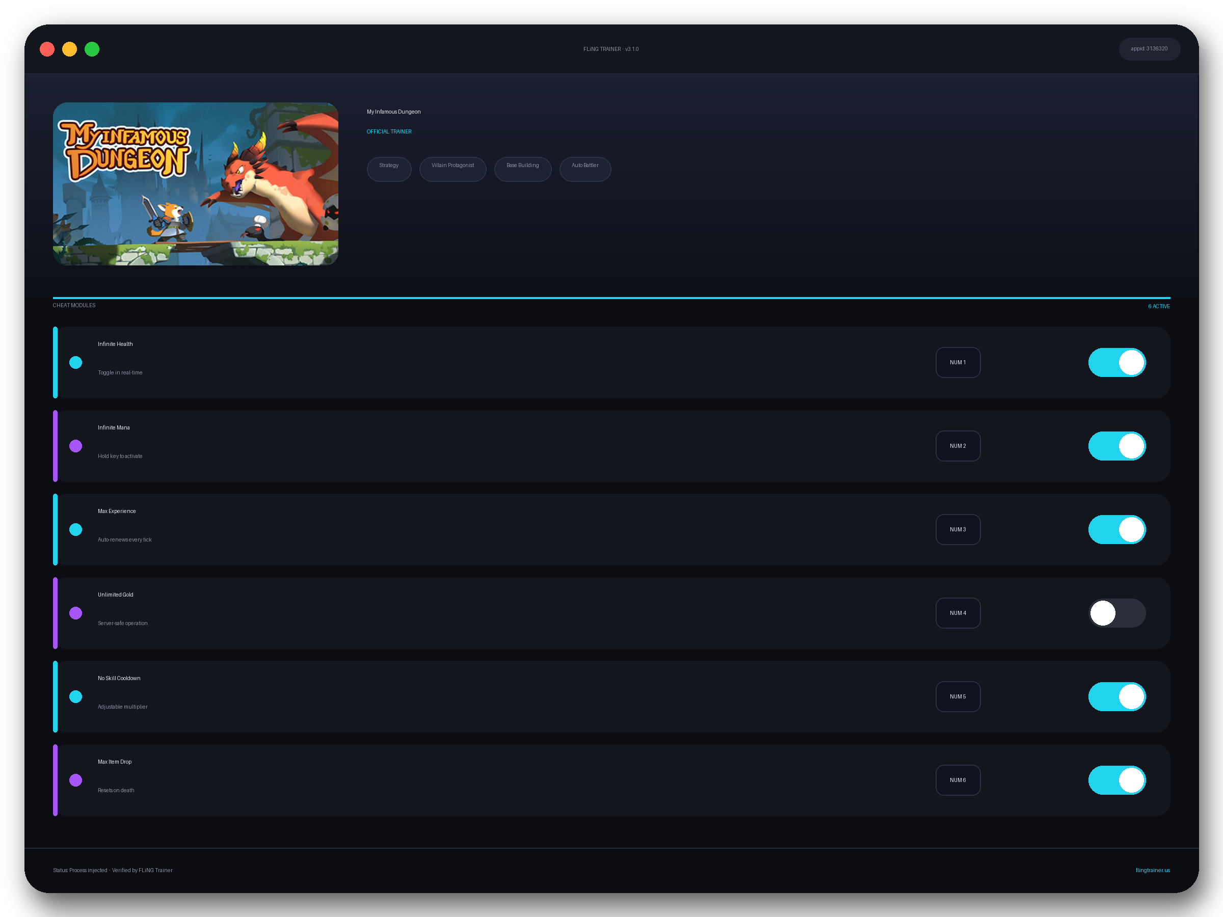This screenshot has height=917, width=1223.
Task: Click the Infinite Health module name
Action: [x=115, y=344]
